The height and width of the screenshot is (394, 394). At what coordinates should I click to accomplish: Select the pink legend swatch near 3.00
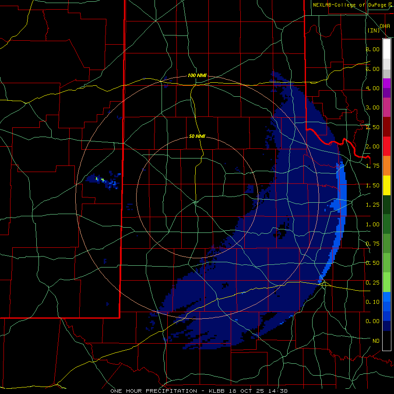tap(387, 107)
